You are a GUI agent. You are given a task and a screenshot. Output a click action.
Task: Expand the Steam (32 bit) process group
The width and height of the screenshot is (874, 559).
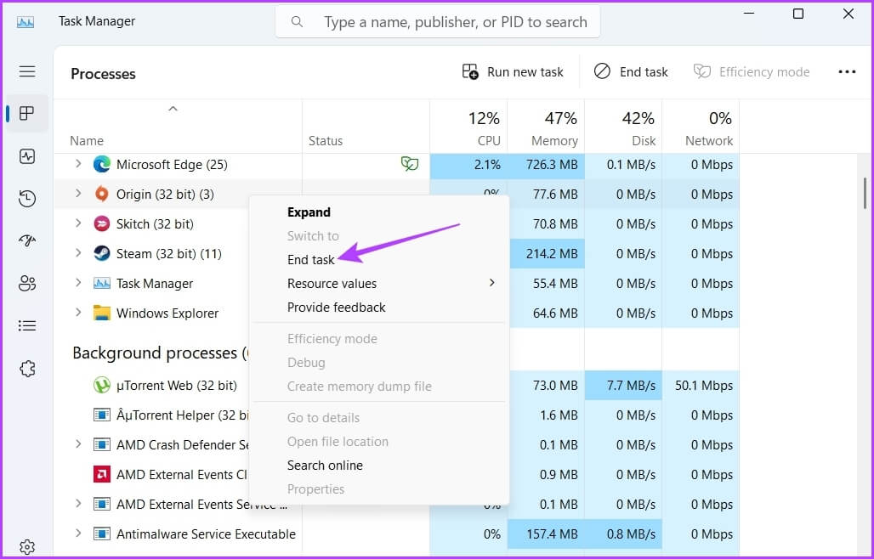click(x=78, y=253)
